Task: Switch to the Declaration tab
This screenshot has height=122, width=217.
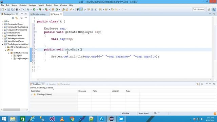Action: click(x=64, y=84)
